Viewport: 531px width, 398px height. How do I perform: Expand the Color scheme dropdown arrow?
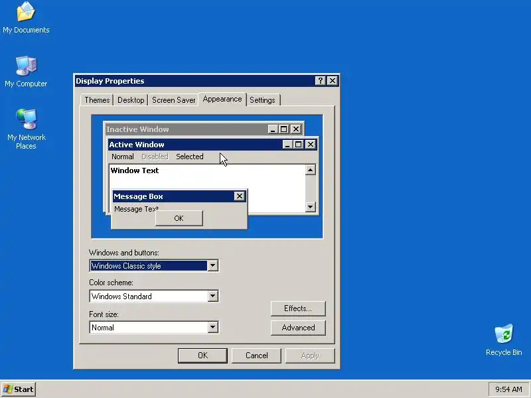(212, 296)
